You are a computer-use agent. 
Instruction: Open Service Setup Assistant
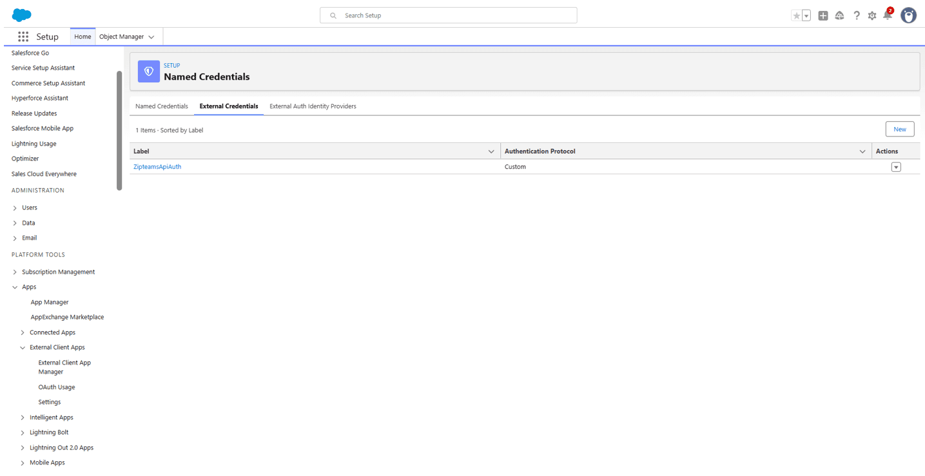coord(43,68)
